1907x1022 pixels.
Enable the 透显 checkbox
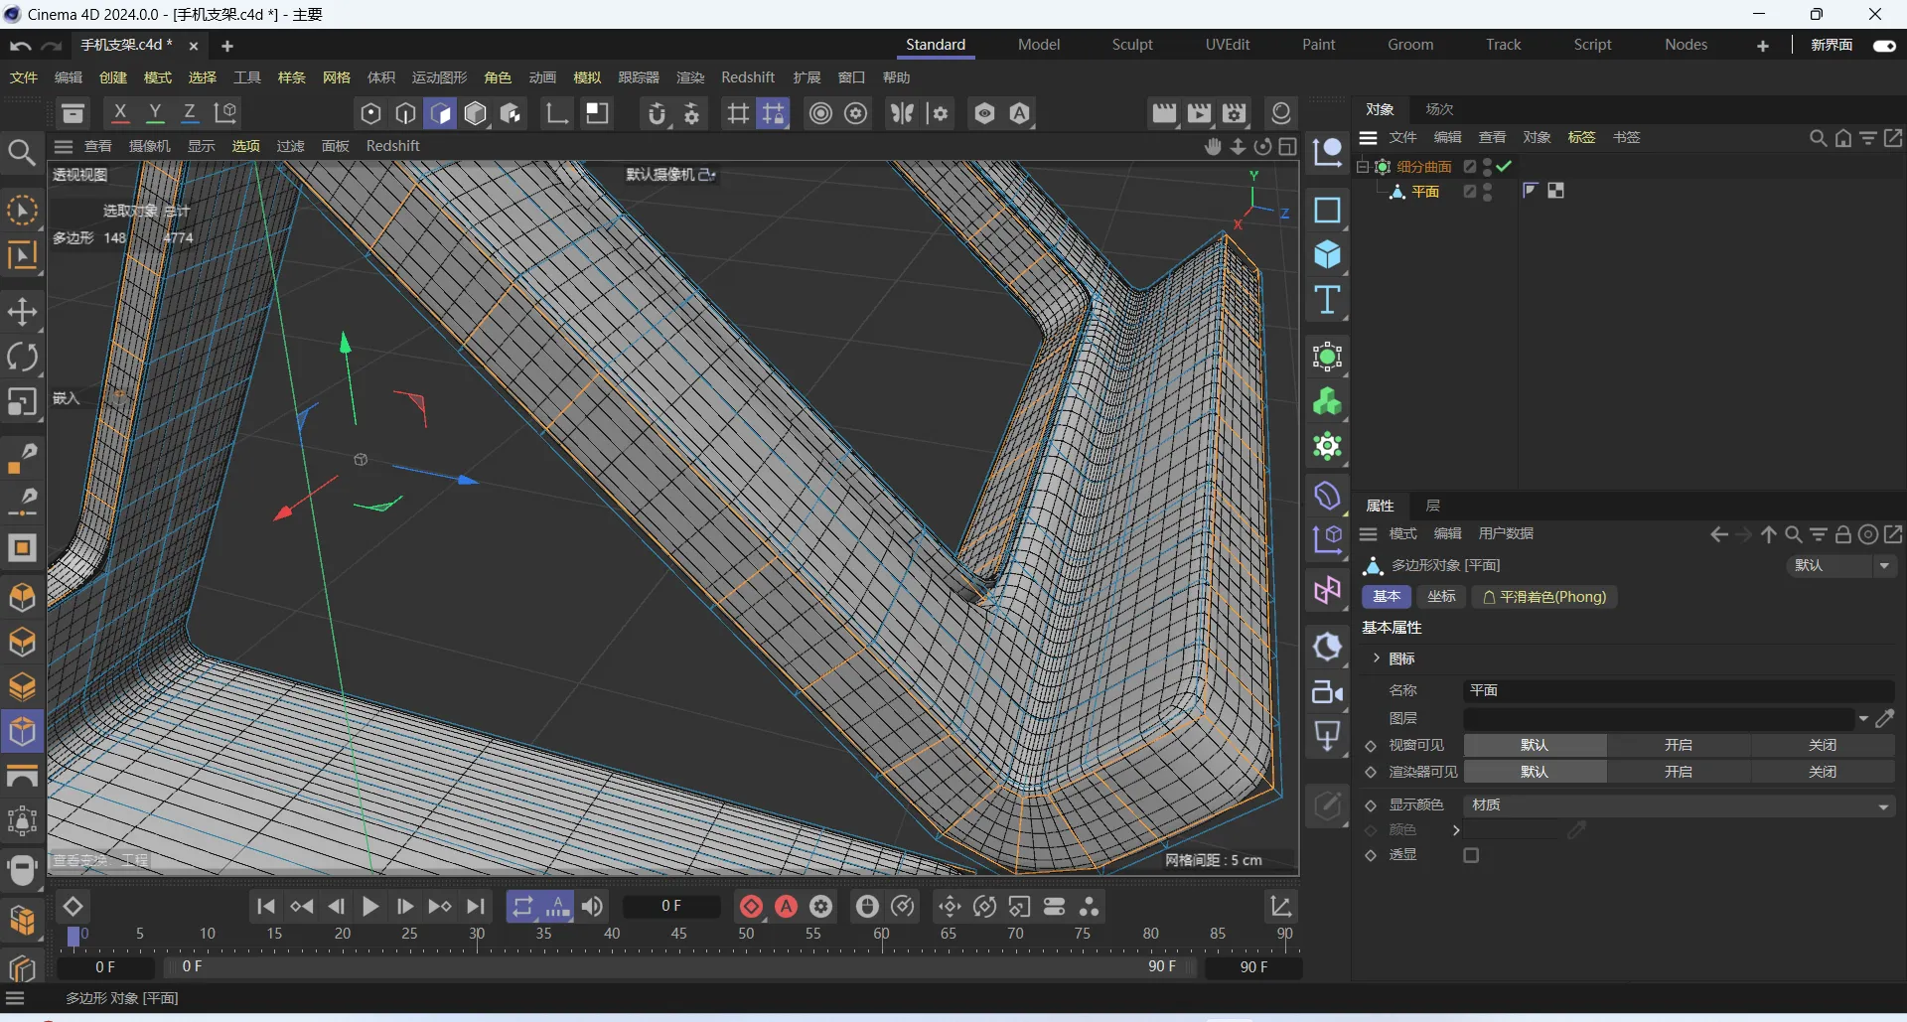pos(1471,855)
